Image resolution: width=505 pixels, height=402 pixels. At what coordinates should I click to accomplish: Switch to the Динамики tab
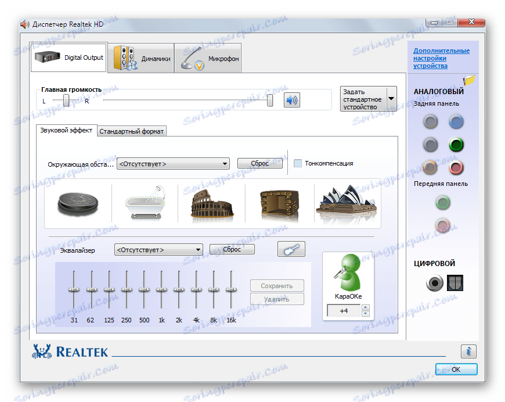click(141, 58)
